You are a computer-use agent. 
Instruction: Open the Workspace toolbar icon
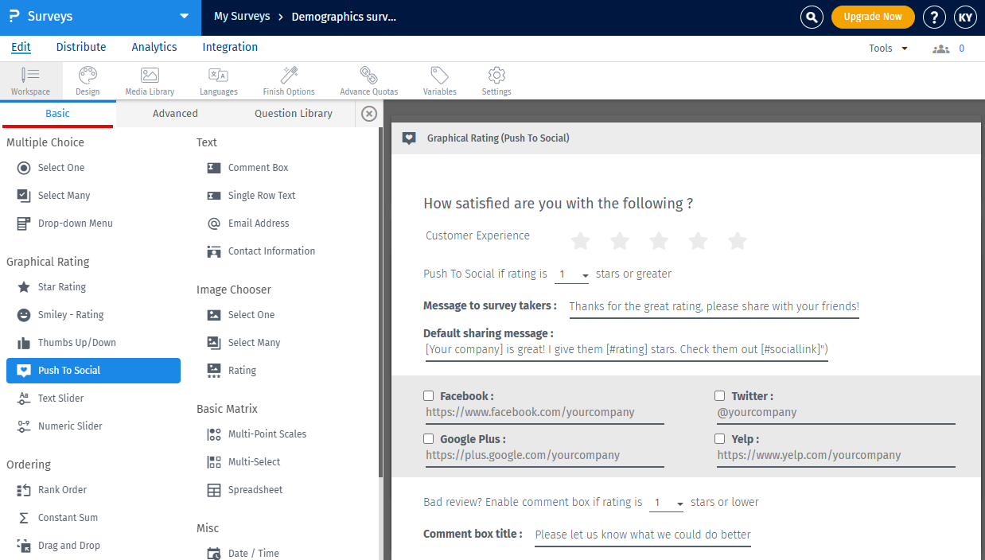coord(30,81)
